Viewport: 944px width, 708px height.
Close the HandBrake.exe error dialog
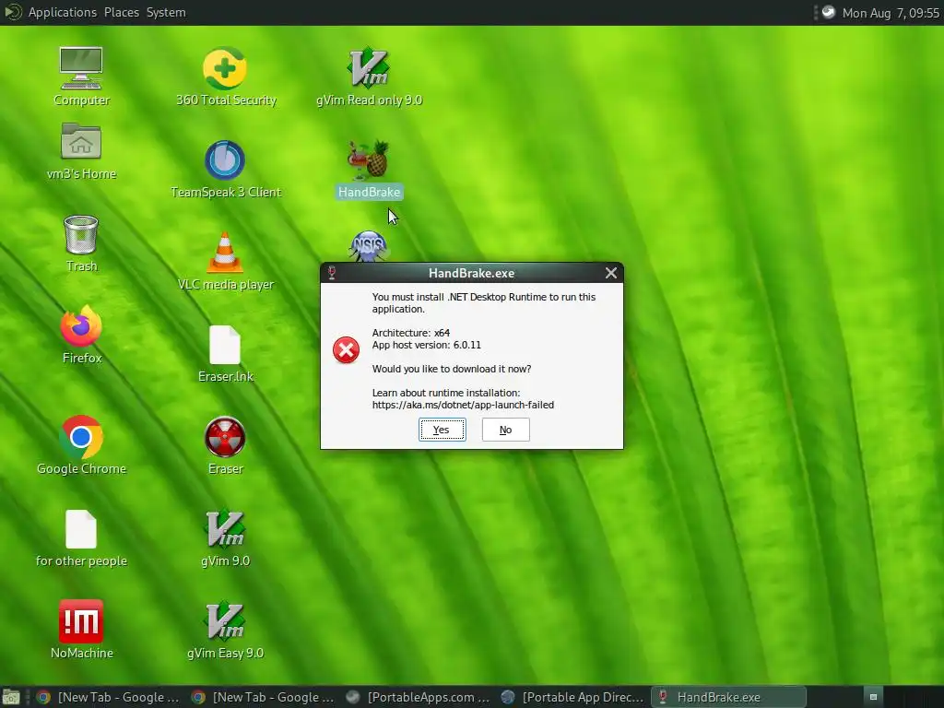[611, 273]
